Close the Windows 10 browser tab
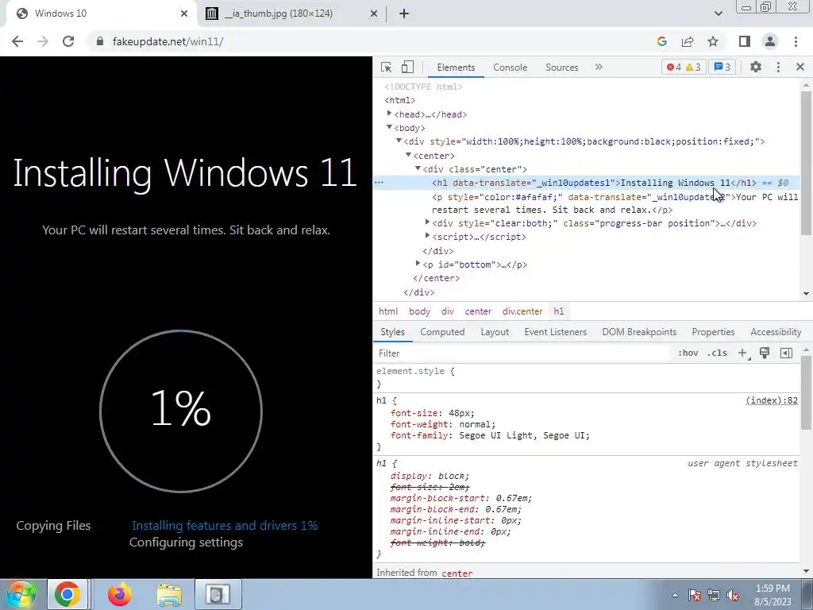 [184, 14]
